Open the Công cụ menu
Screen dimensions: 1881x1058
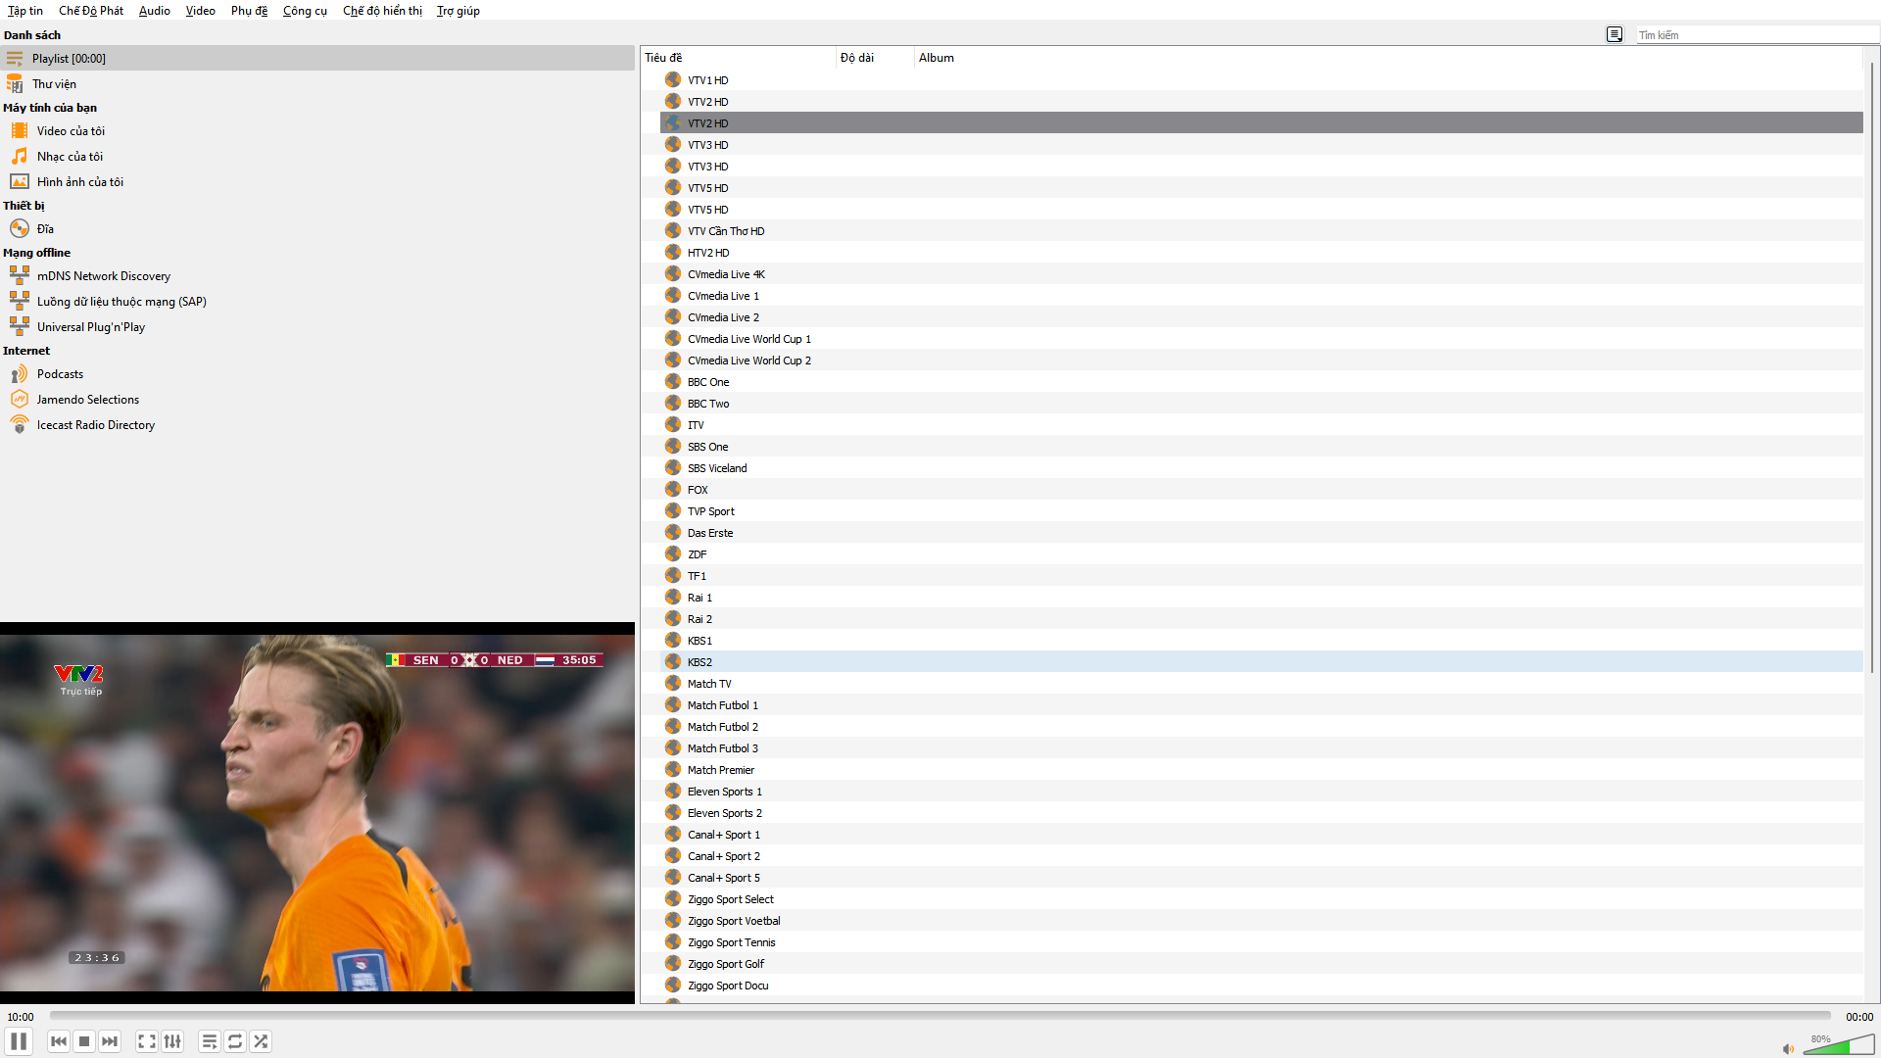305,11
